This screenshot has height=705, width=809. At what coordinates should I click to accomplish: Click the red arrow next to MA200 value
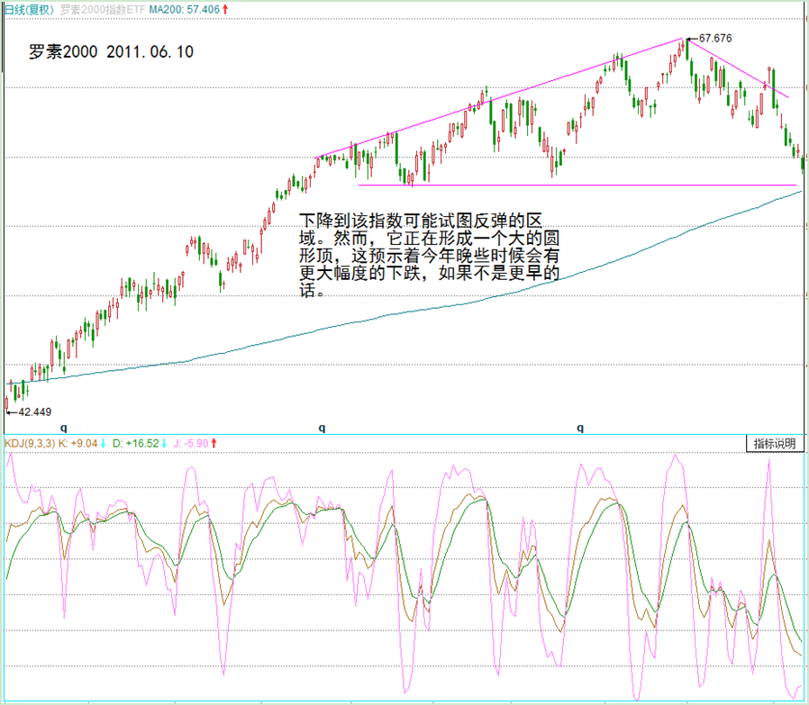pos(225,9)
